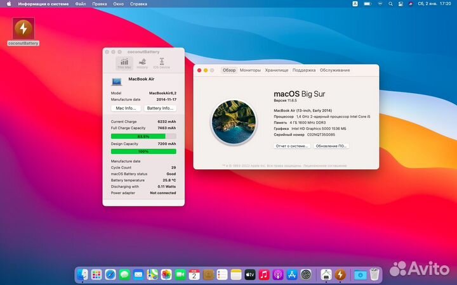Open the keyboard input source menu
The height and width of the screenshot is (285, 457).
[x=355, y=4]
